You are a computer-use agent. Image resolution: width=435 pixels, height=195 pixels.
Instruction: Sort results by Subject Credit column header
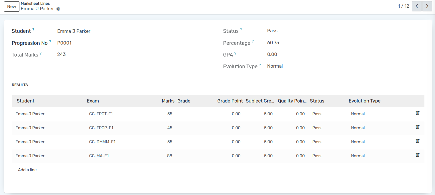[x=260, y=101]
